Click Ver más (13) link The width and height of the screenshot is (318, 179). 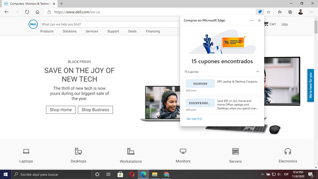(194, 119)
